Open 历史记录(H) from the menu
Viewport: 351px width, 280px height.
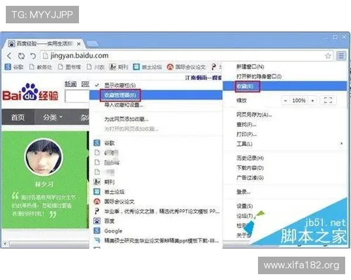point(250,158)
